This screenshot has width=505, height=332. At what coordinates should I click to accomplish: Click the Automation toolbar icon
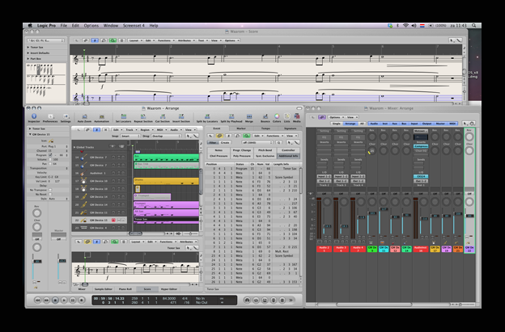[102, 116]
